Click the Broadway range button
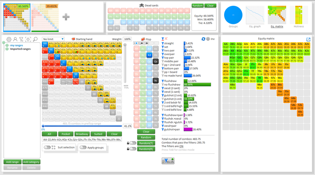Viewport: 315px width, 175px height. [x=82, y=134]
